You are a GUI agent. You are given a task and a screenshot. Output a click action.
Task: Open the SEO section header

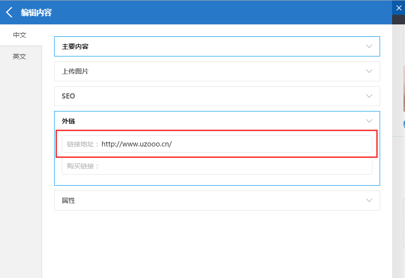[217, 96]
